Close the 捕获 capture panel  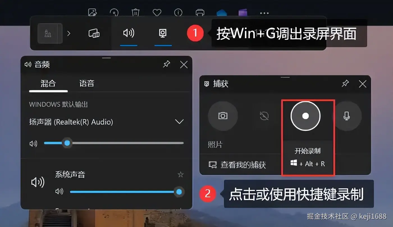point(363,84)
